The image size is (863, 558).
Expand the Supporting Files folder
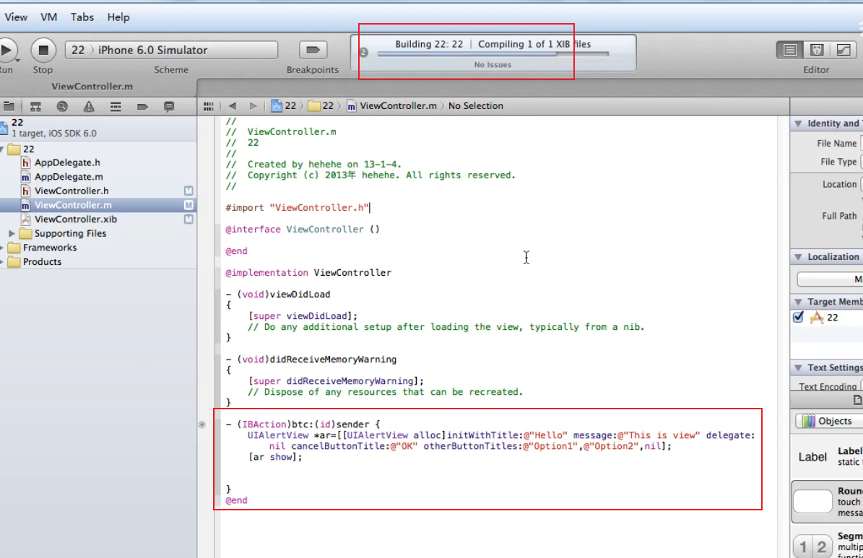[x=12, y=233]
